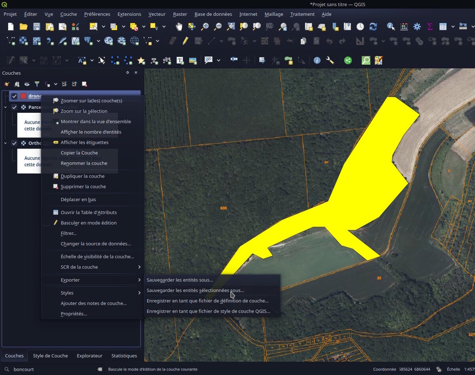Image resolution: width=475 pixels, height=375 pixels.
Task: Toggle the Ortho layer visibility checkbox
Action: click(x=14, y=143)
